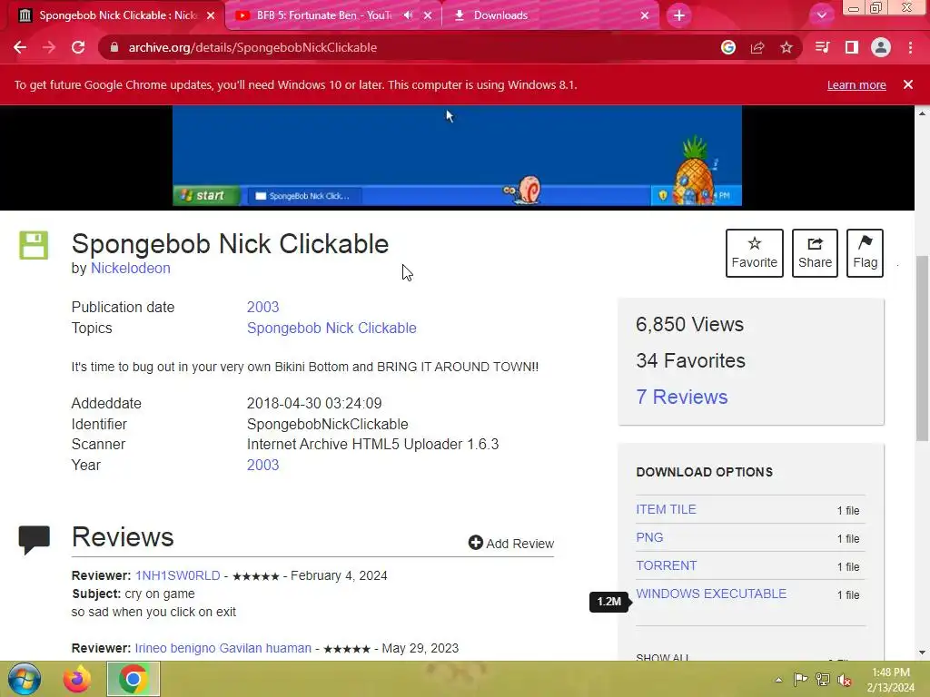Toggle the Chrome side panel icon
This screenshot has height=697, width=930.
coord(852,47)
